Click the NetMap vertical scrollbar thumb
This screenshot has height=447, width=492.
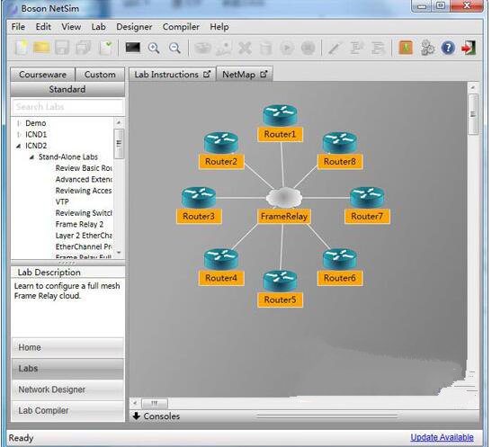pyautogui.click(x=473, y=114)
